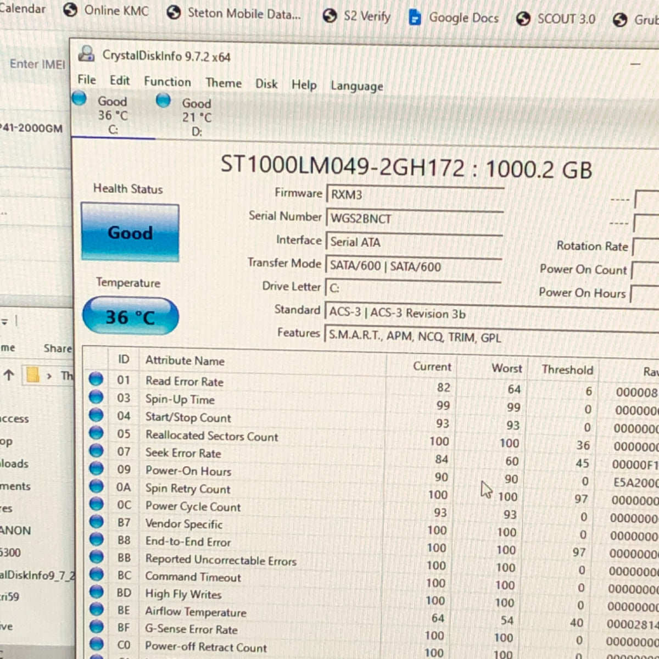Select the Reallocated Sectors Count attribute name

[212, 436]
